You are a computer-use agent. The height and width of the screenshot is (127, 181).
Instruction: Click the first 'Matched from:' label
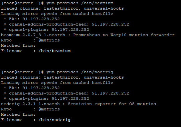[18, 46]
